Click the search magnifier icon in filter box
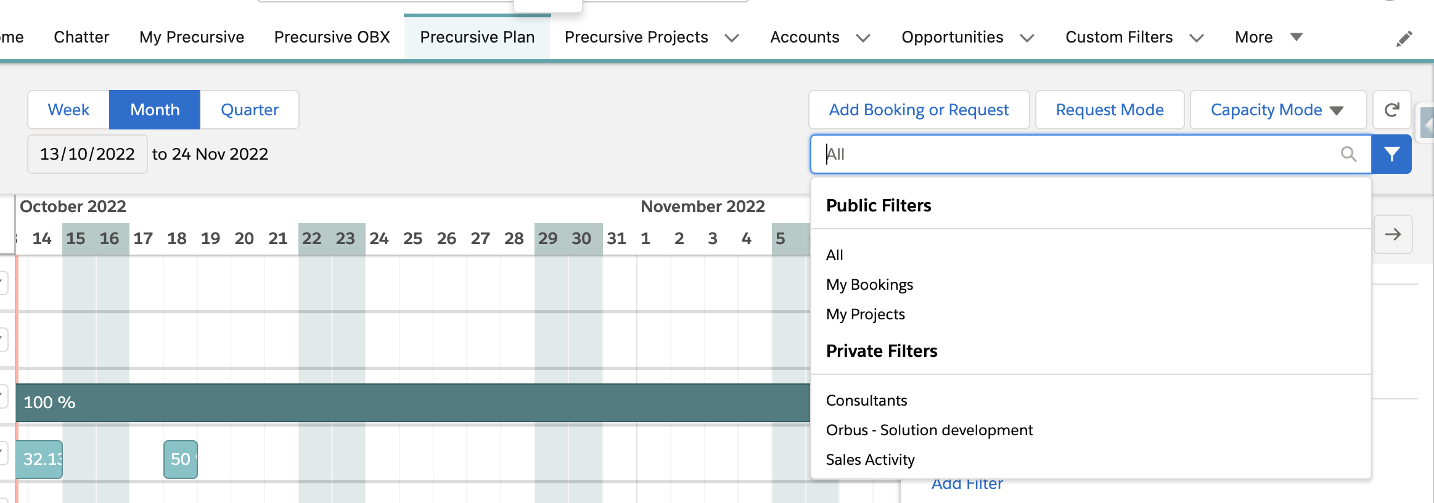The image size is (1434, 503). (x=1348, y=154)
